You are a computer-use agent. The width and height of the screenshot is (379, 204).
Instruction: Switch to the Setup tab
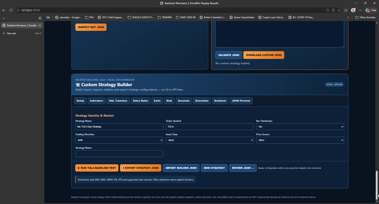(x=80, y=101)
